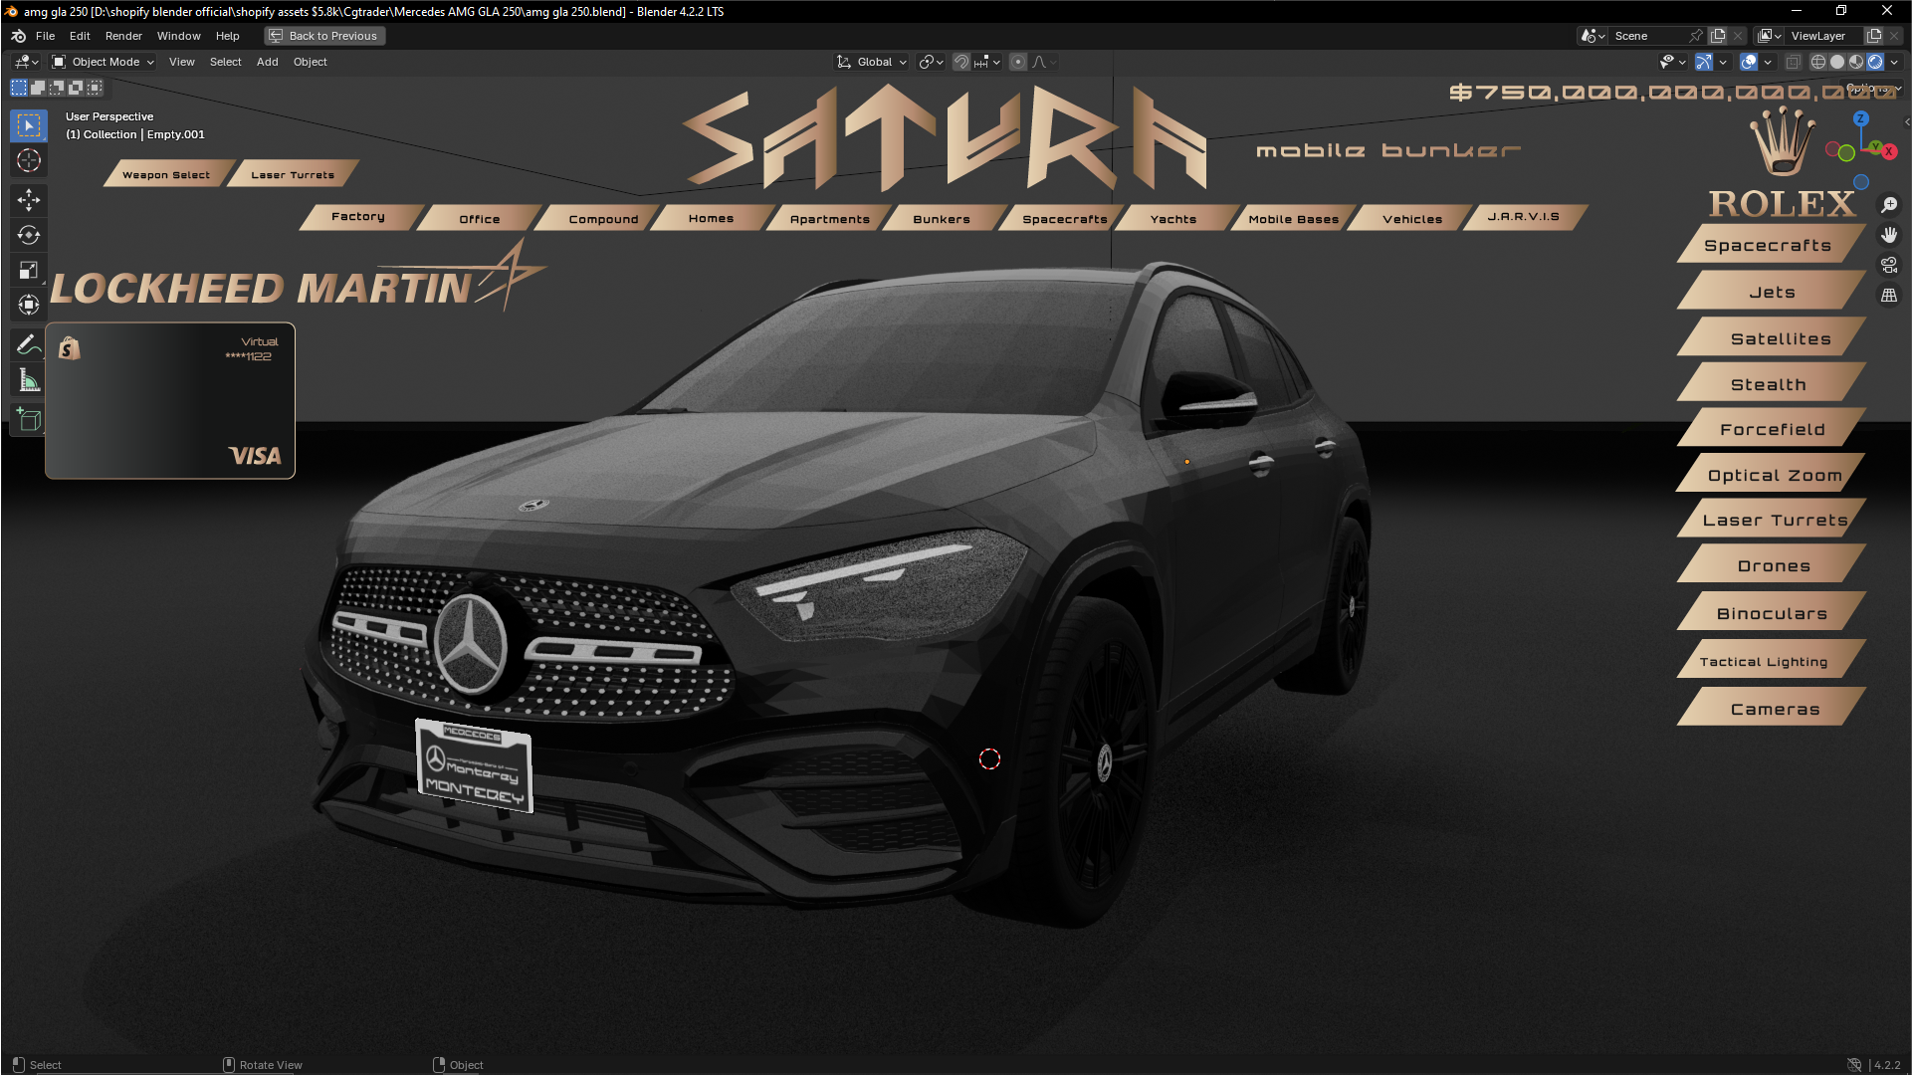Select the Cursor tool in toolbar
1912x1076 pixels.
[x=28, y=160]
